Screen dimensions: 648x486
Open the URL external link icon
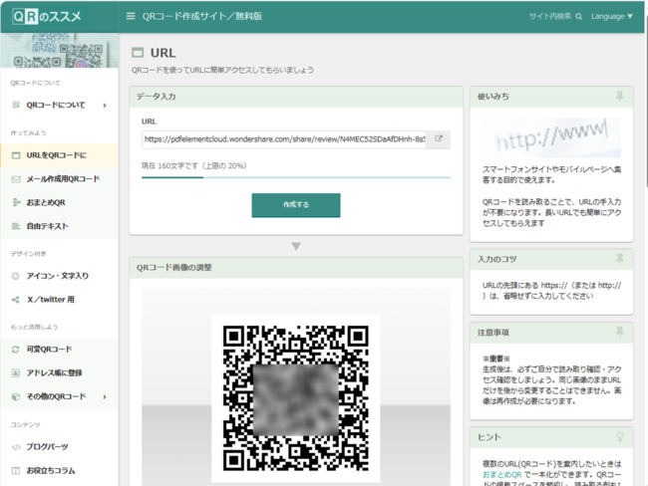439,139
